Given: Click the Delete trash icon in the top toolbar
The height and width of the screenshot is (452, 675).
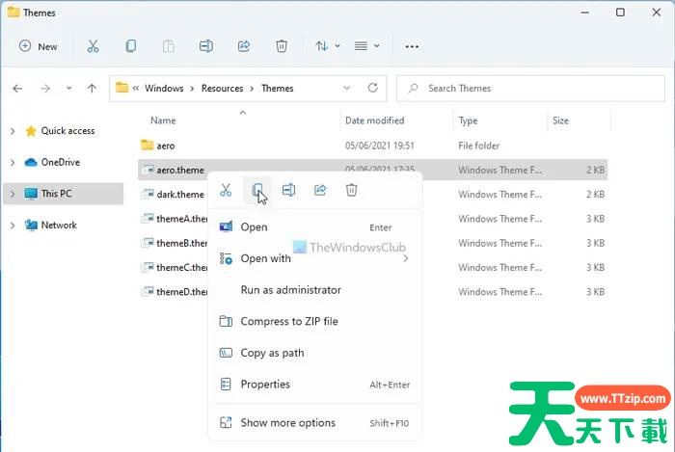Looking at the screenshot, I should click(x=282, y=46).
